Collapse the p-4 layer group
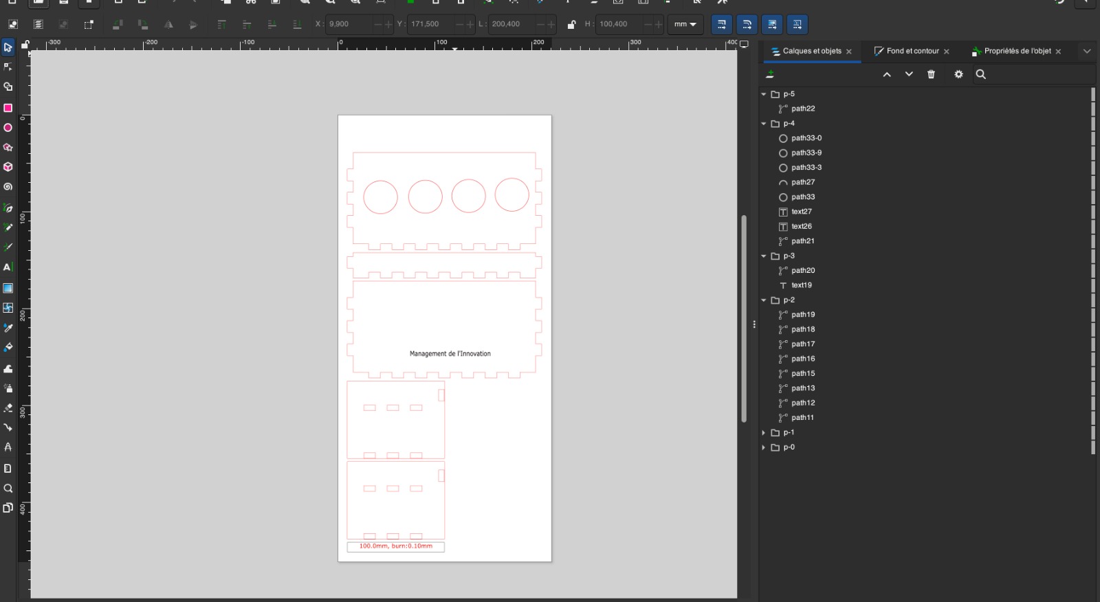Screen dimensions: 1100x602 coord(764,124)
